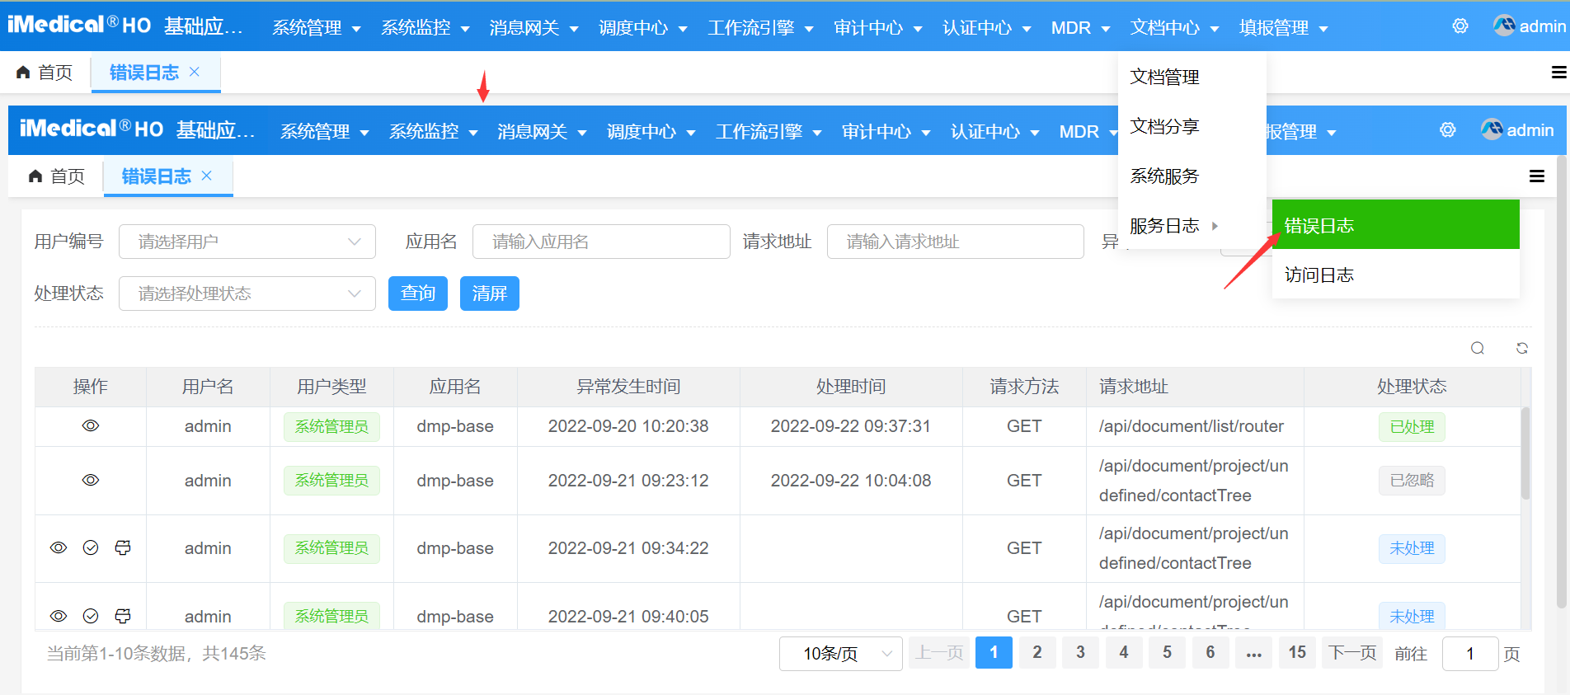Click the checkmark icon in the 09:40:05 row
The height and width of the screenshot is (695, 1570).
coord(91,616)
